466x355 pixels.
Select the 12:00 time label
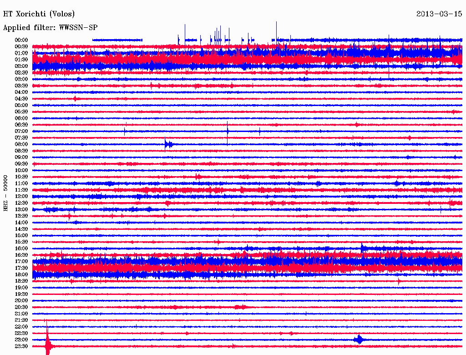coord(21,196)
